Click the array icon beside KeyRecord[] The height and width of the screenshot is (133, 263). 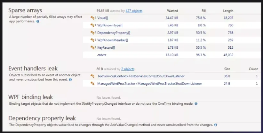93,47
